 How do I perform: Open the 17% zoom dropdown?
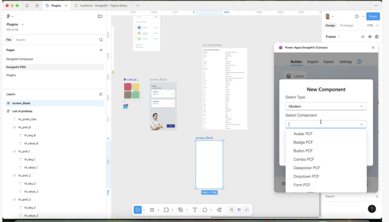click(x=373, y=25)
